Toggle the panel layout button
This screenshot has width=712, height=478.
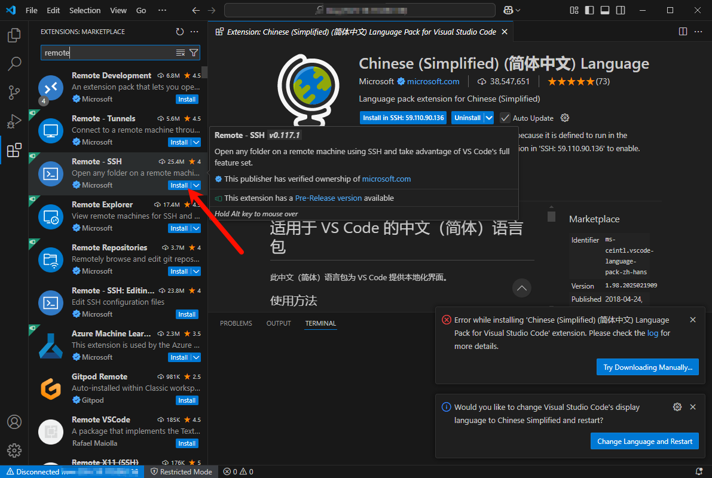pos(604,10)
